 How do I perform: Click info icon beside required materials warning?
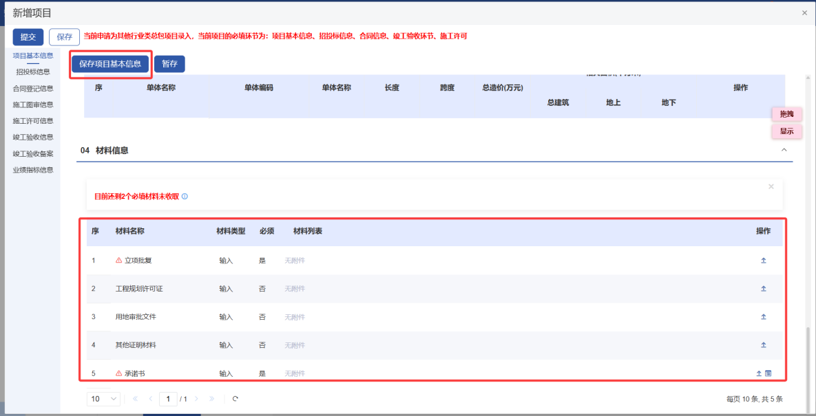185,196
